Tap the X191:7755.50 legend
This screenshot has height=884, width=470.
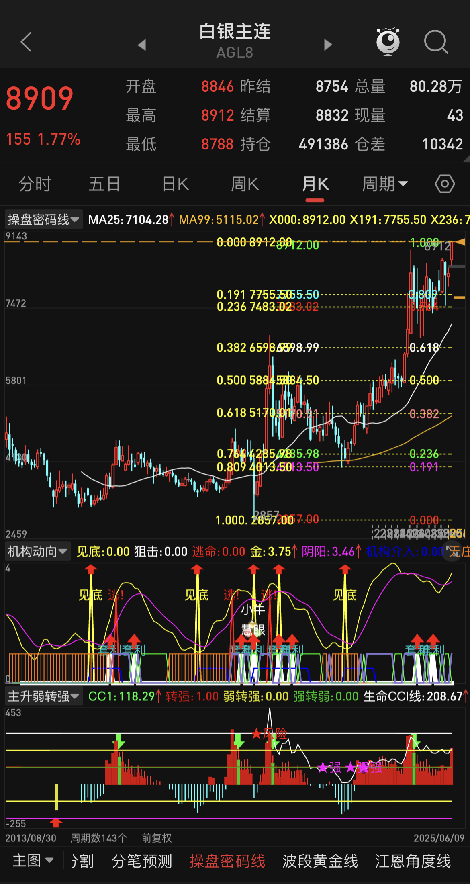tap(388, 219)
